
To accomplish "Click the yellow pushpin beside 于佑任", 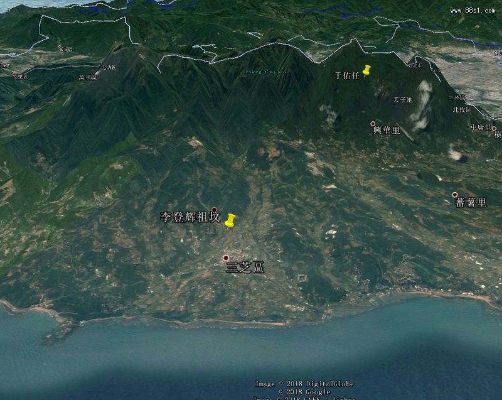I will coord(366,71).
